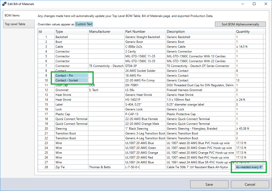Screen dimensions: 272x191
Task: Click the HS-14021P part number cell
Action: [145, 100]
